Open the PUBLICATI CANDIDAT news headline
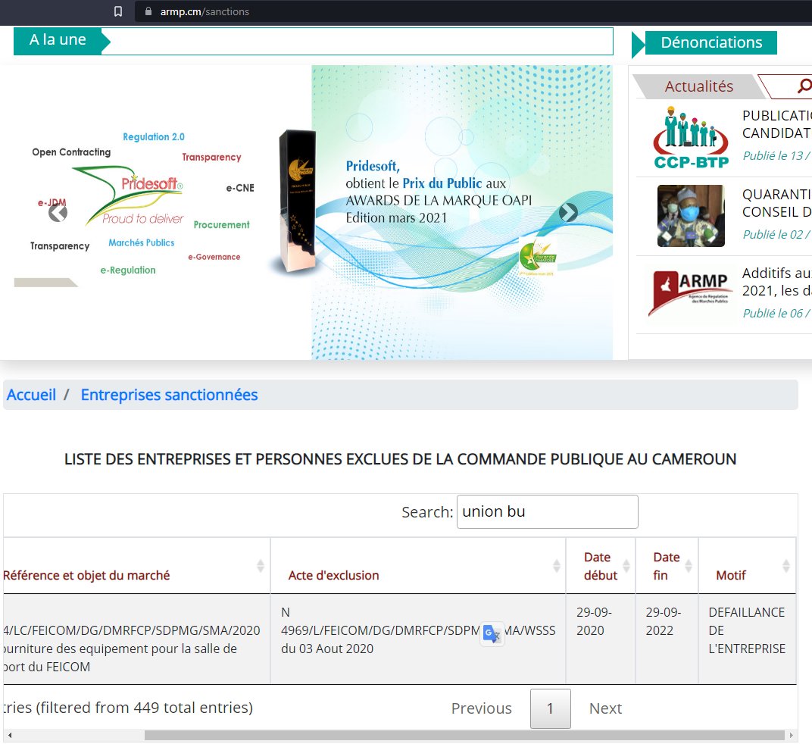Image resolution: width=812 pixels, height=744 pixels. (777, 124)
